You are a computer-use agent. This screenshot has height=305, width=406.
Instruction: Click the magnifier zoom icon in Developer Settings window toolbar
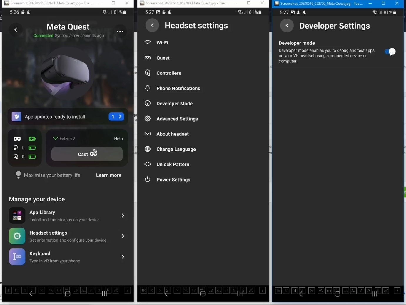coord(321,291)
